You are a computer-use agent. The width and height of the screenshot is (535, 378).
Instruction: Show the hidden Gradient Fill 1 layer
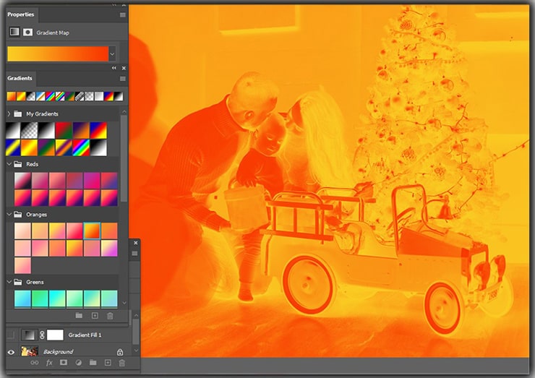tap(11, 335)
